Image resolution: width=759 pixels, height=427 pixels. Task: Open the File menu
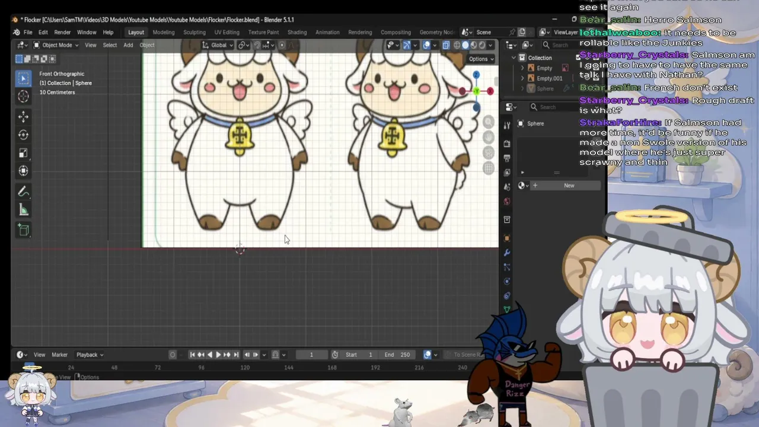point(28,32)
